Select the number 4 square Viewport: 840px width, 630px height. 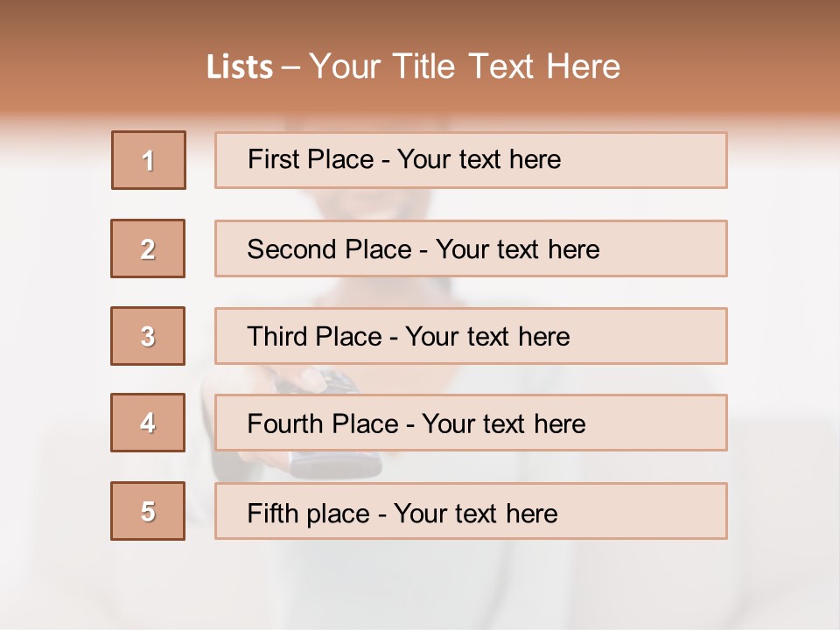click(148, 423)
